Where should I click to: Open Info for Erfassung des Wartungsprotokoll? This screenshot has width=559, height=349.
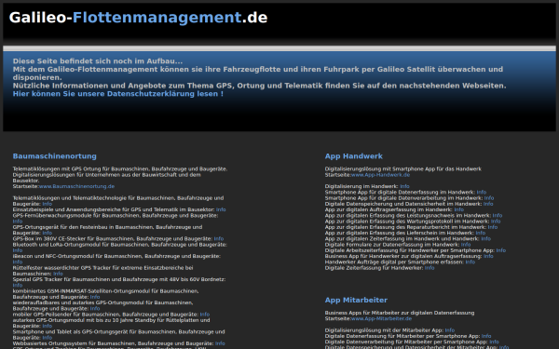click(x=496, y=221)
